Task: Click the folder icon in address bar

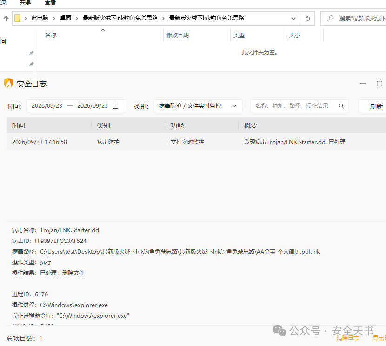Action: click(x=18, y=18)
